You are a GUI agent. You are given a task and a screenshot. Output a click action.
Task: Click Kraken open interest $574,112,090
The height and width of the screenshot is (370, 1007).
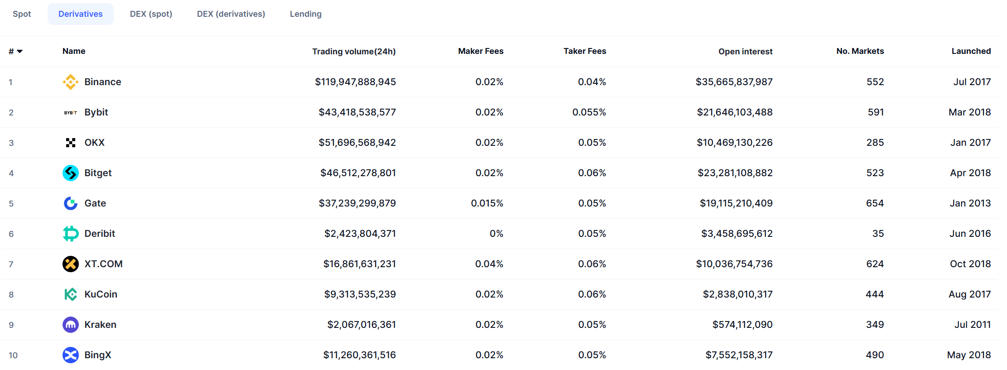[742, 325]
